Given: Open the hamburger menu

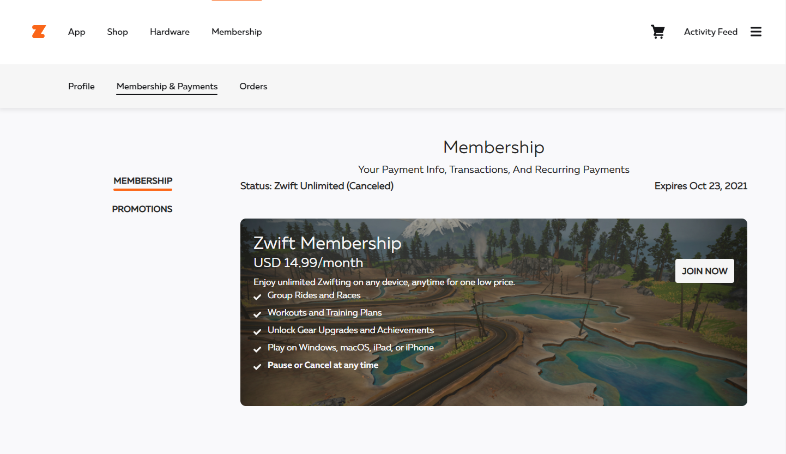Looking at the screenshot, I should click(x=755, y=32).
